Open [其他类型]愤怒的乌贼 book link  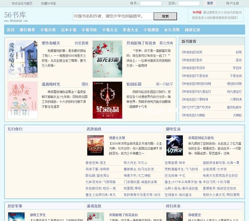pos(196,84)
